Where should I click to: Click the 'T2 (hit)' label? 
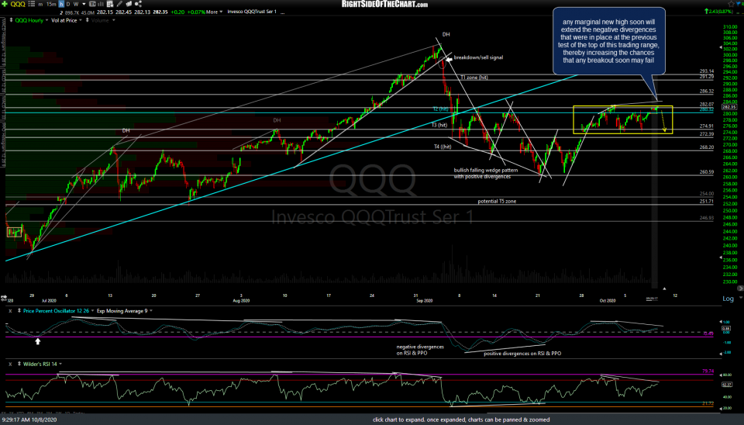[x=440, y=109]
